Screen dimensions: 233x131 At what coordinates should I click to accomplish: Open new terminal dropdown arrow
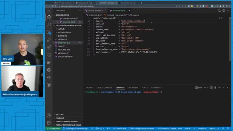[x=208, y=88]
